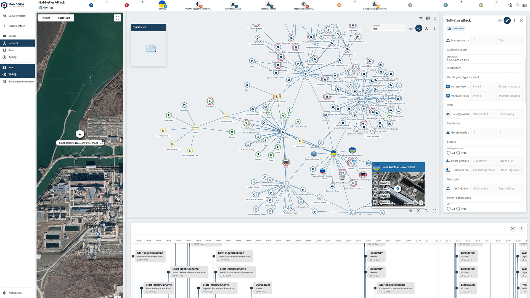Click the highlighted share/graph layout button
The image size is (530, 298).
[419, 28]
